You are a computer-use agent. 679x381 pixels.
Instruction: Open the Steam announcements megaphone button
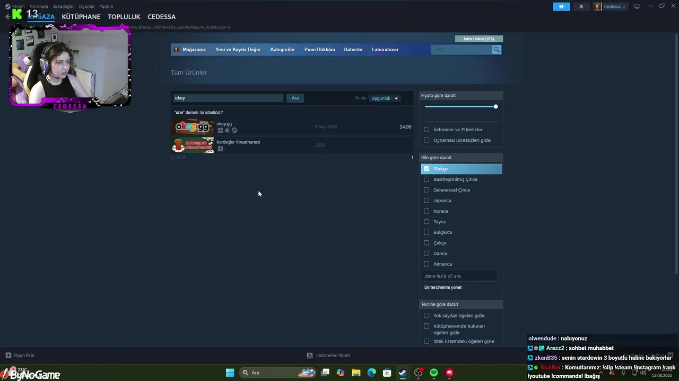coord(561,7)
